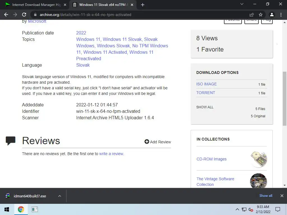Click the Chrome taskbar icon

(21, 209)
